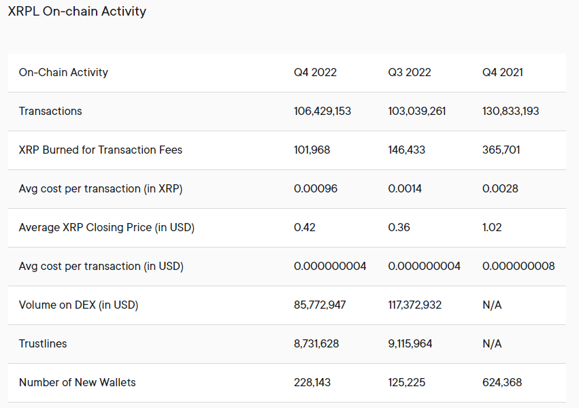Click DEX volume 117,372,932
This screenshot has height=408, width=579.
414,305
